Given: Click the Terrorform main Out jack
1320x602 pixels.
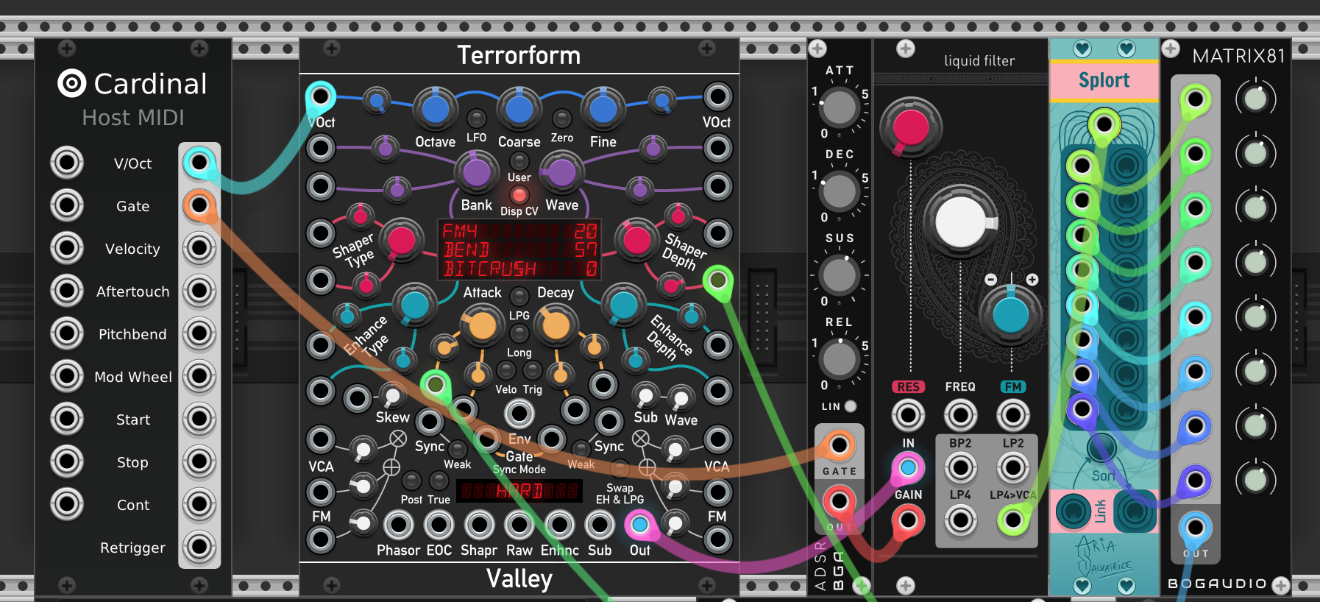Looking at the screenshot, I should 639,525.
